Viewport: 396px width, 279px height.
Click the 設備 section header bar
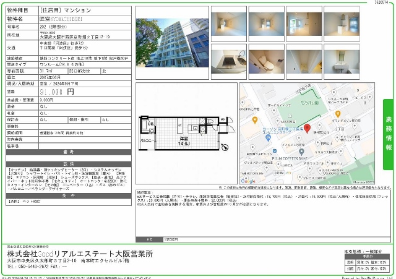point(69,164)
